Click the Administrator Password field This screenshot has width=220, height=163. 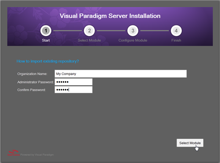74,82
